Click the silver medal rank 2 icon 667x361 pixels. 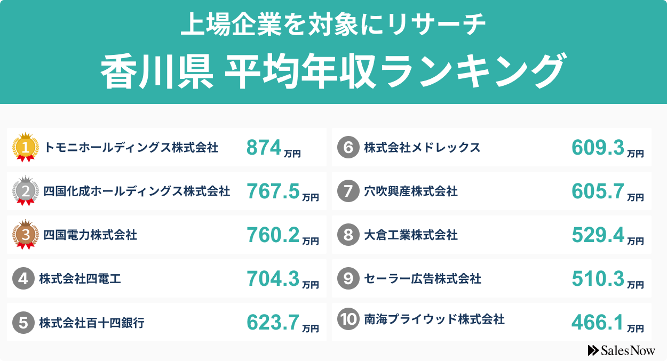26,191
